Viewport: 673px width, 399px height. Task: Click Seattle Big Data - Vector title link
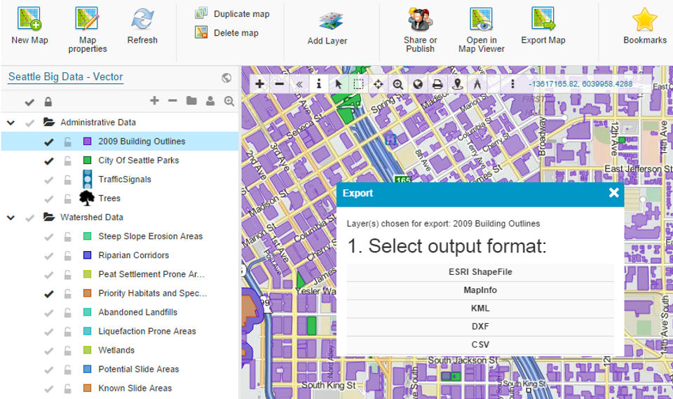pos(66,77)
